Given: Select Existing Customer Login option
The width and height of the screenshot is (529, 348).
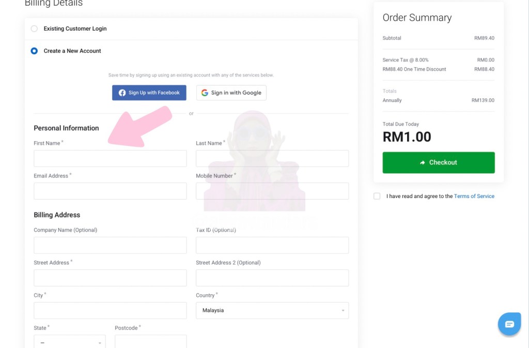Looking at the screenshot, I should [x=34, y=29].
